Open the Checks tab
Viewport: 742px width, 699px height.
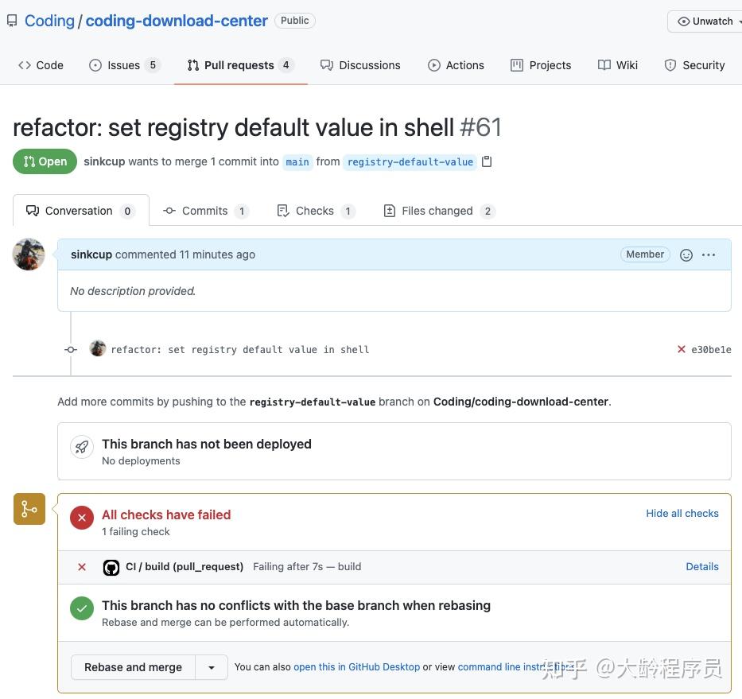315,211
